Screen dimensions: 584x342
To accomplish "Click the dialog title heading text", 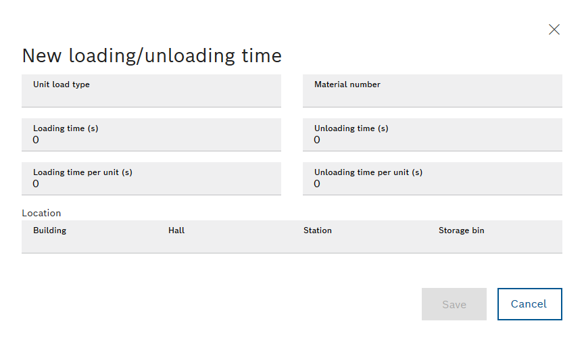I will [151, 55].
